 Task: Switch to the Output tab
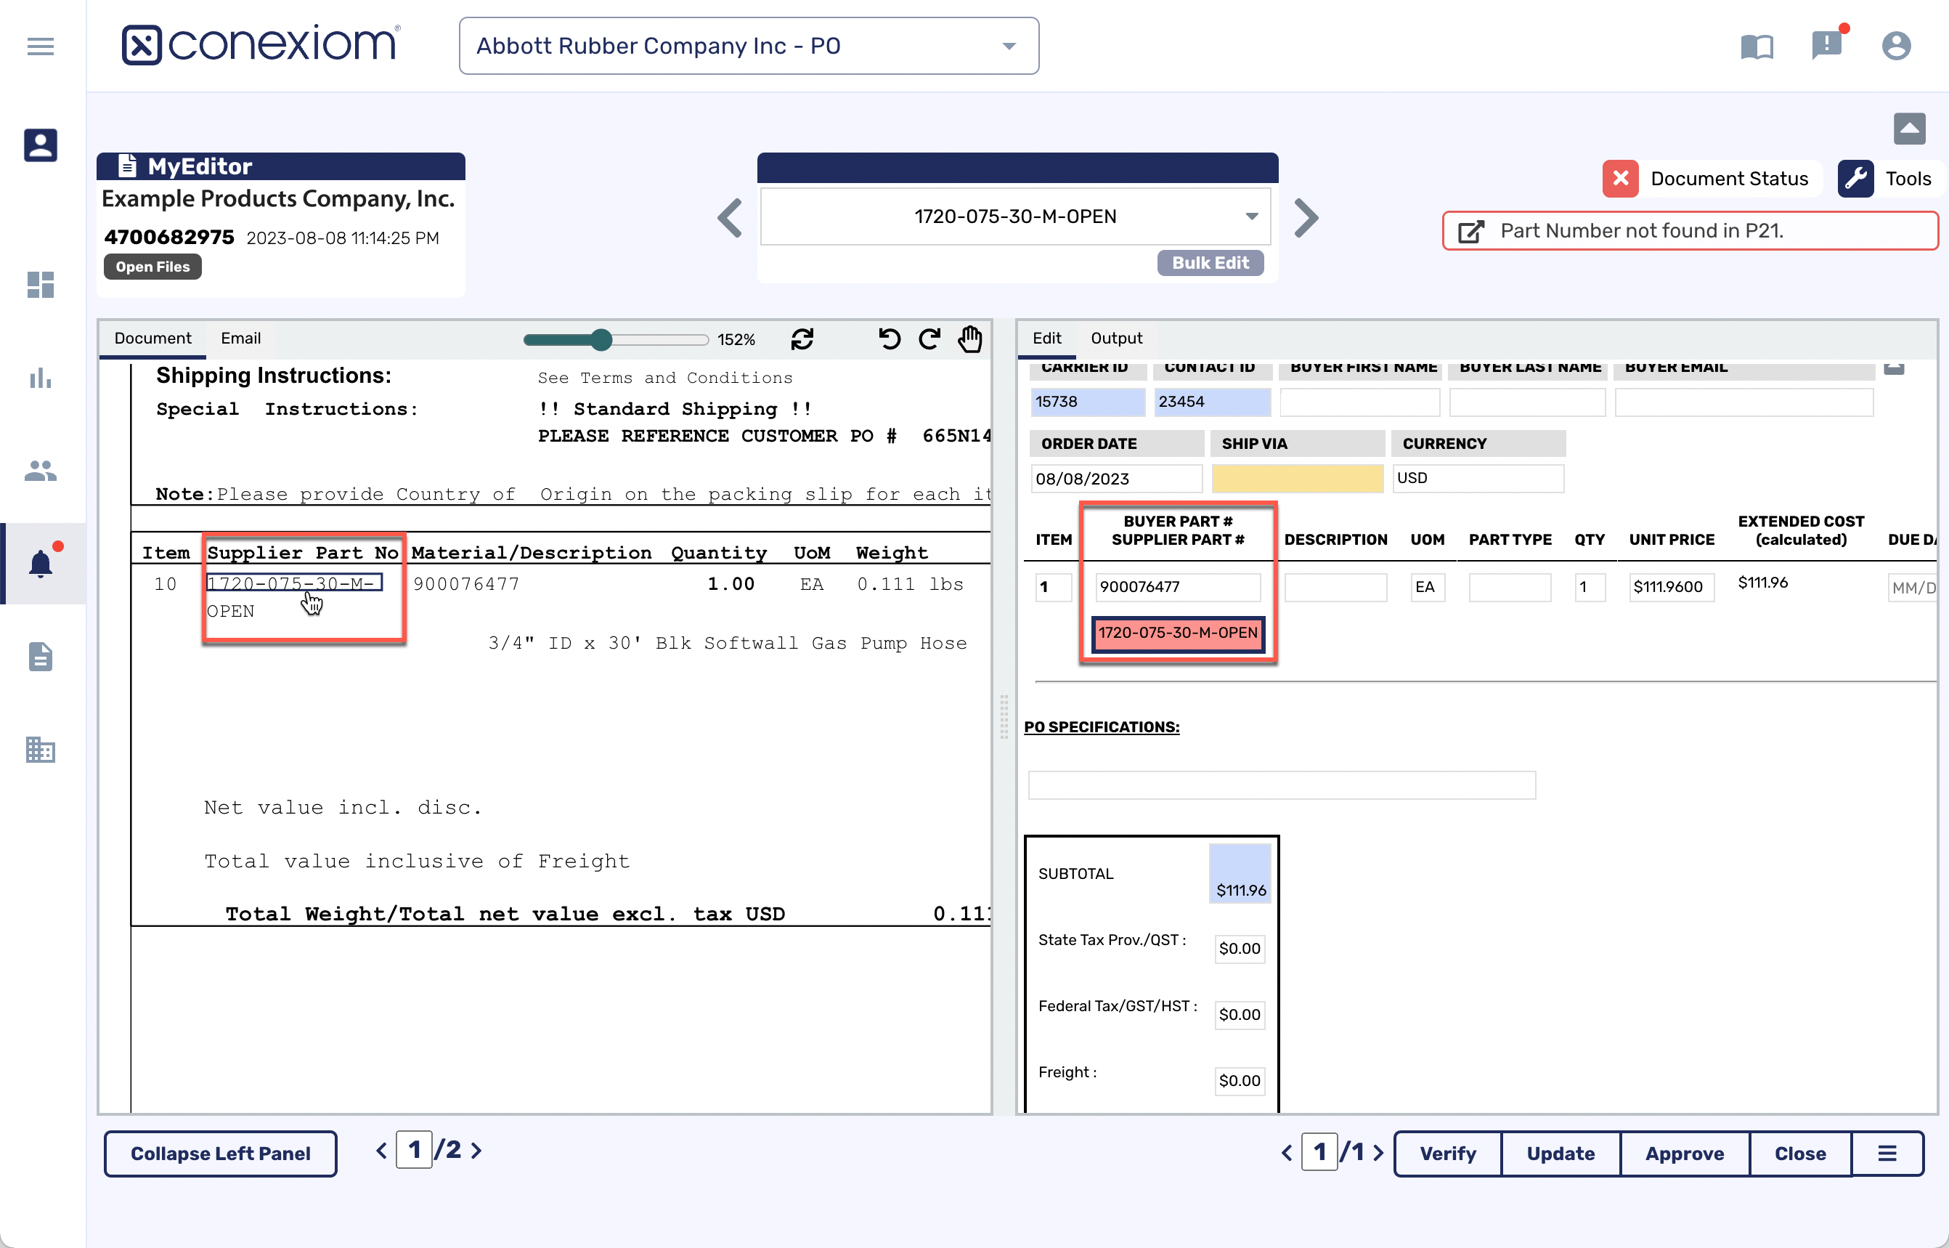(1116, 338)
